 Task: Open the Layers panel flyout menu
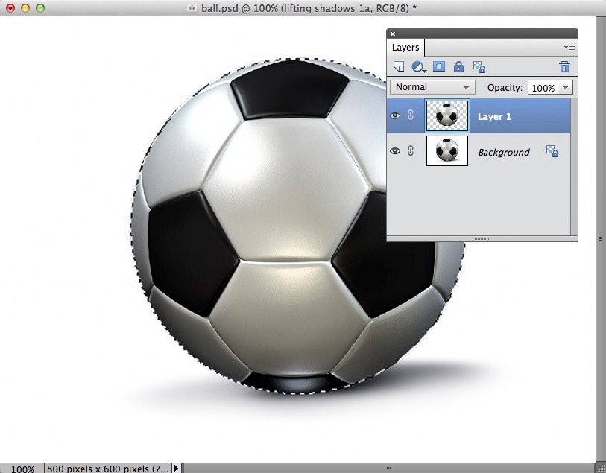tap(569, 47)
